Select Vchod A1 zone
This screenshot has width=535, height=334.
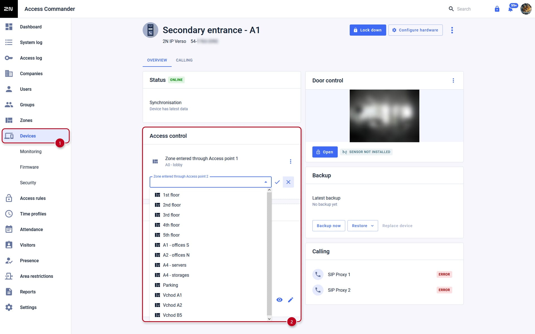208,295
